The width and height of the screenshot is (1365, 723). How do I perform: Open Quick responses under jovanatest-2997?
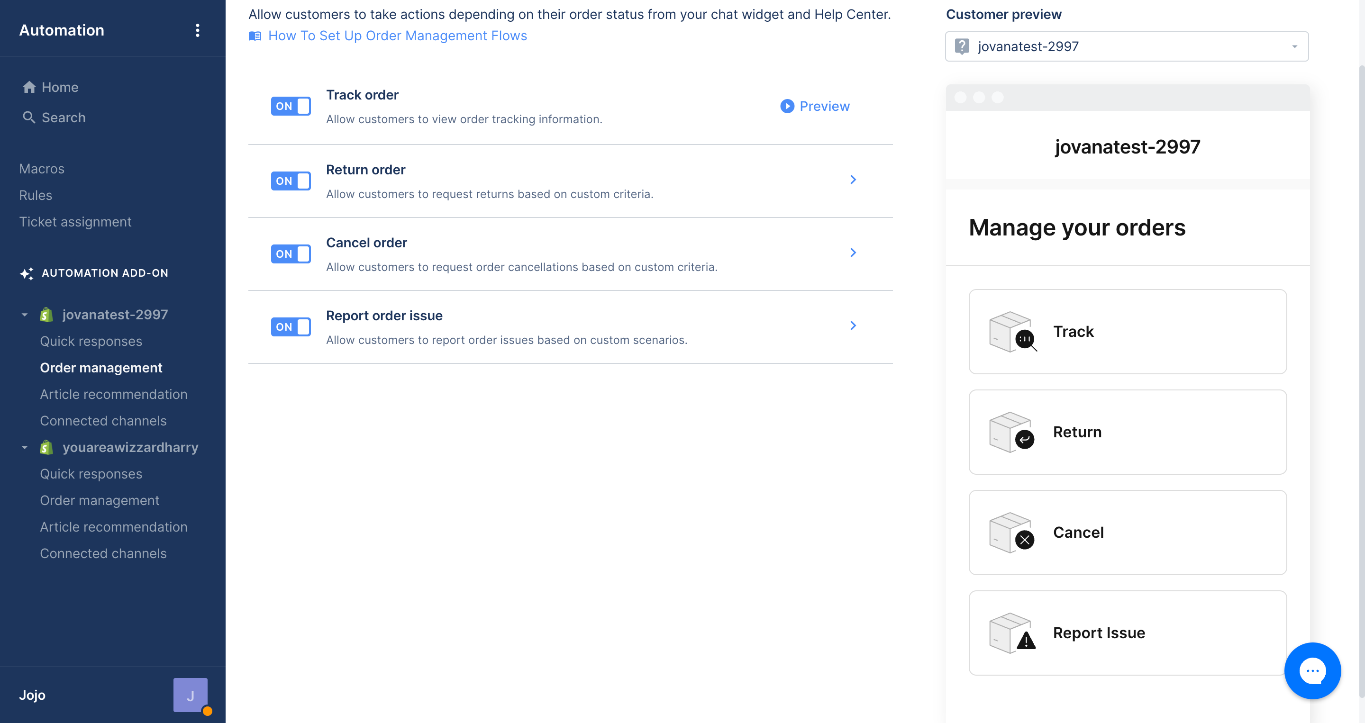(91, 341)
